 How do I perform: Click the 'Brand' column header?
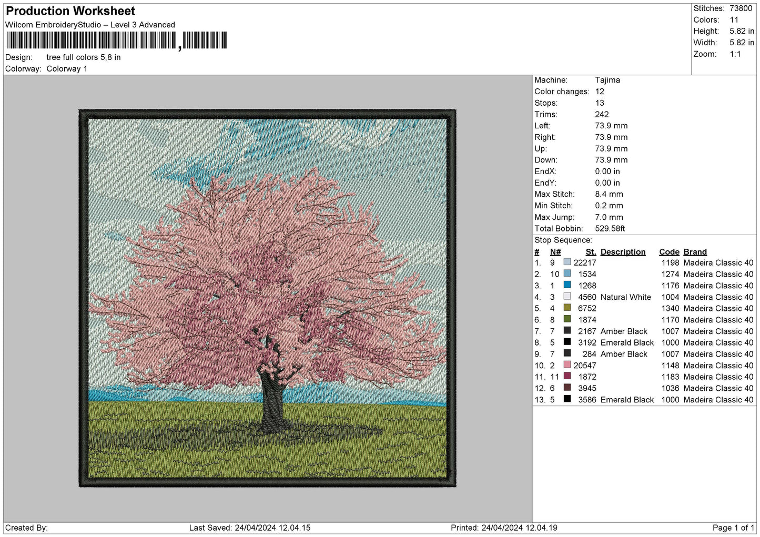click(695, 252)
